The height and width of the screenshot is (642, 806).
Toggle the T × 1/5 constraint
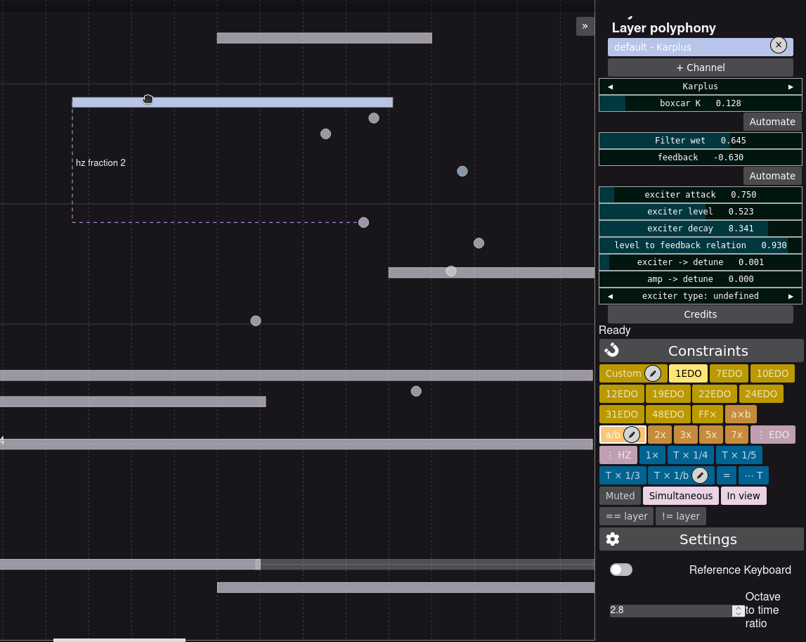(739, 455)
